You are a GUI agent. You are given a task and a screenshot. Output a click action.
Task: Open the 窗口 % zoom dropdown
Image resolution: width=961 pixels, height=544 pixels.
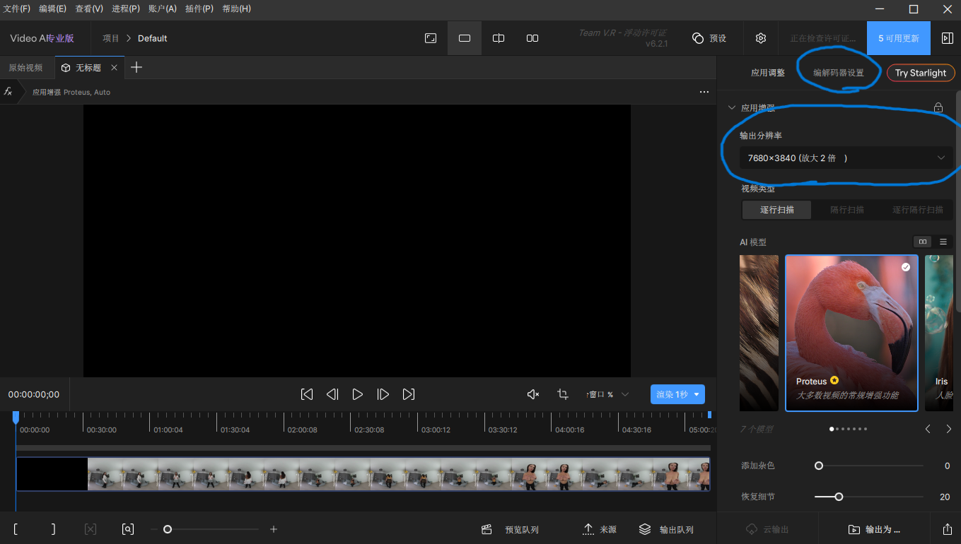tap(606, 394)
